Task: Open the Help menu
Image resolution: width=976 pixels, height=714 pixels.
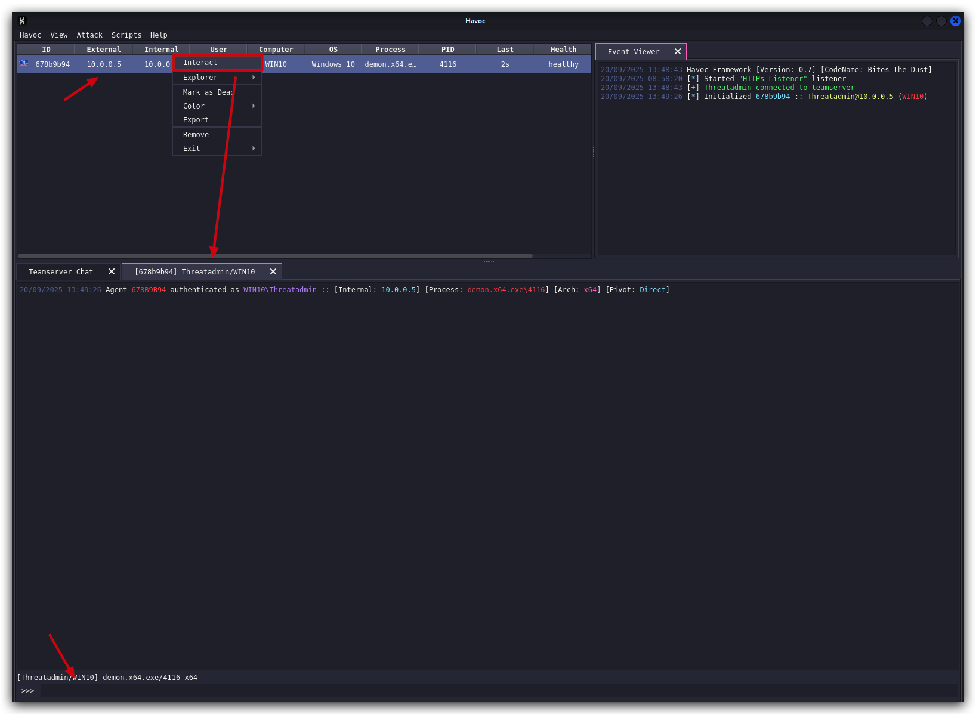Action: point(159,35)
